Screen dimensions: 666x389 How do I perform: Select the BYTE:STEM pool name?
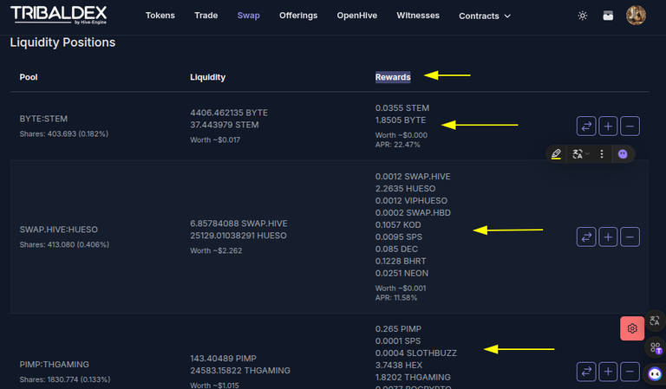(x=43, y=119)
